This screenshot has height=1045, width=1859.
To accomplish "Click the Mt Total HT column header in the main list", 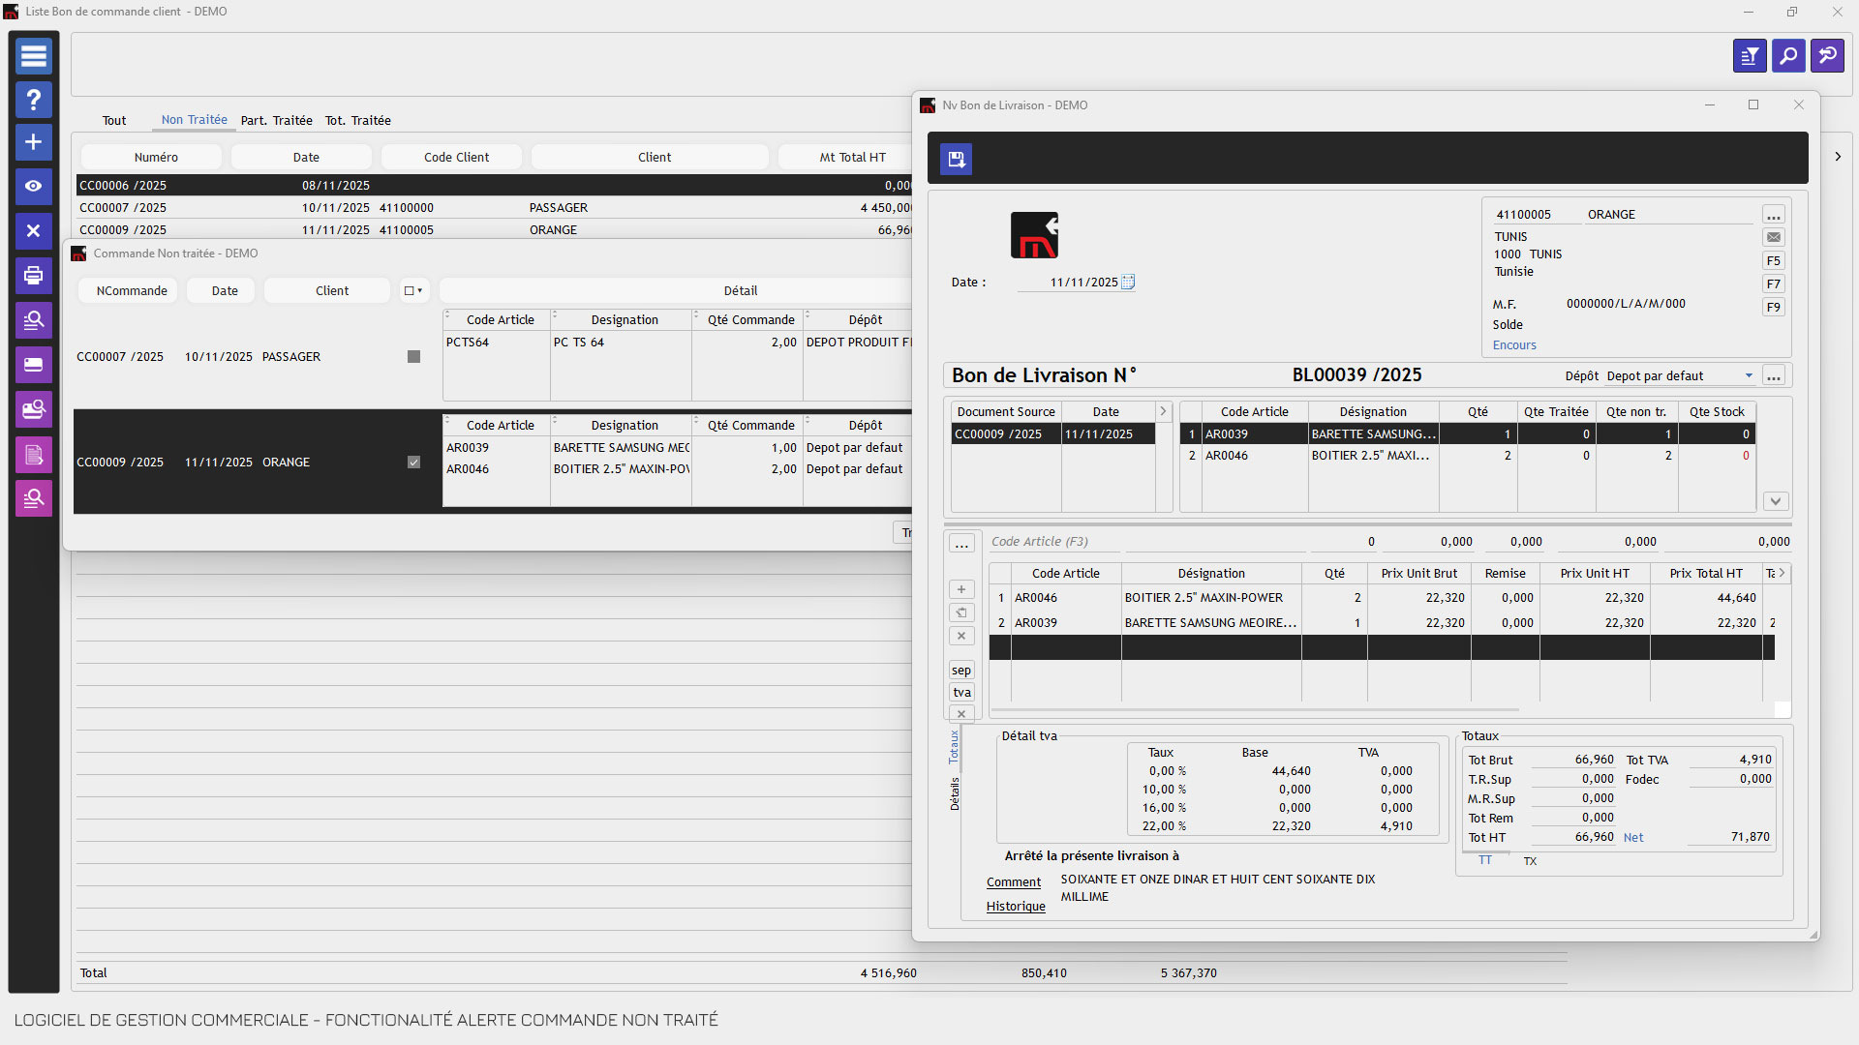I will coord(847,157).
